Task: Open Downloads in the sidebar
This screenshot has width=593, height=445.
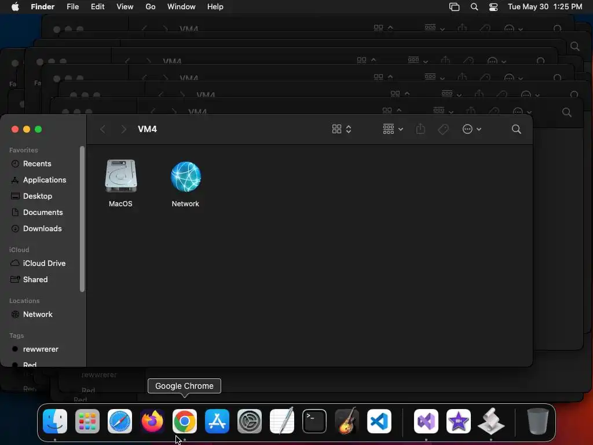Action: (42, 229)
